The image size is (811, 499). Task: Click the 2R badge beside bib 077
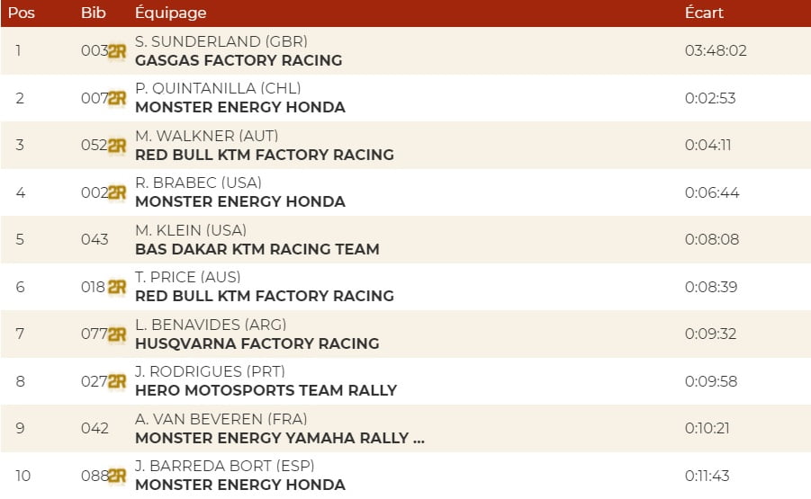(117, 334)
